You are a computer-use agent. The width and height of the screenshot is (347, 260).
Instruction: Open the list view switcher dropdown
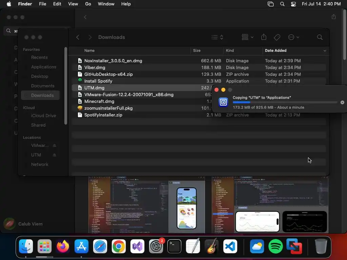217,37
